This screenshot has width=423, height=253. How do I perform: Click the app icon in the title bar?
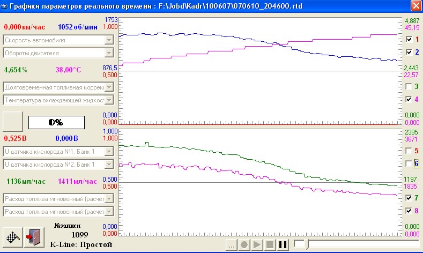[x=5, y=6]
